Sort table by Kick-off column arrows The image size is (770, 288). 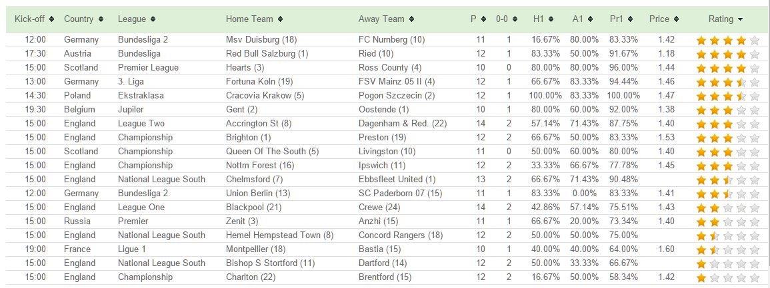click(51, 19)
